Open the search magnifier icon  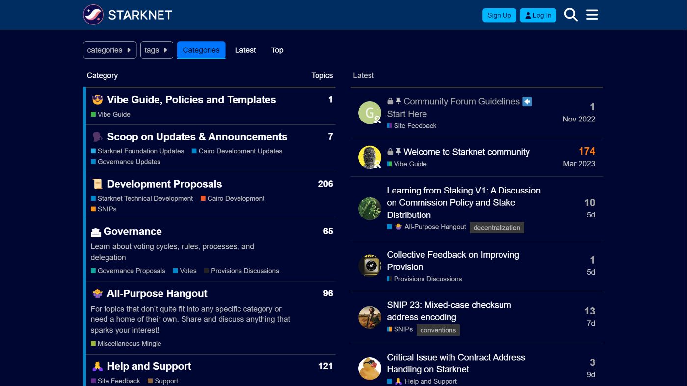(x=571, y=15)
